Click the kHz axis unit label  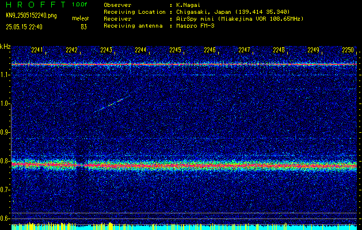(5, 47)
